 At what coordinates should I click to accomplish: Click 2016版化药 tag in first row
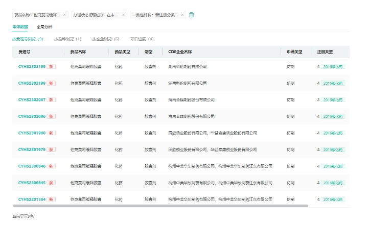click(x=334, y=67)
